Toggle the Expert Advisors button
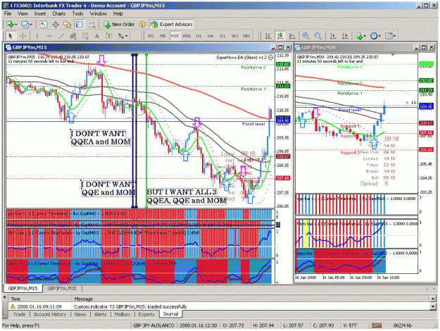 click(x=172, y=25)
